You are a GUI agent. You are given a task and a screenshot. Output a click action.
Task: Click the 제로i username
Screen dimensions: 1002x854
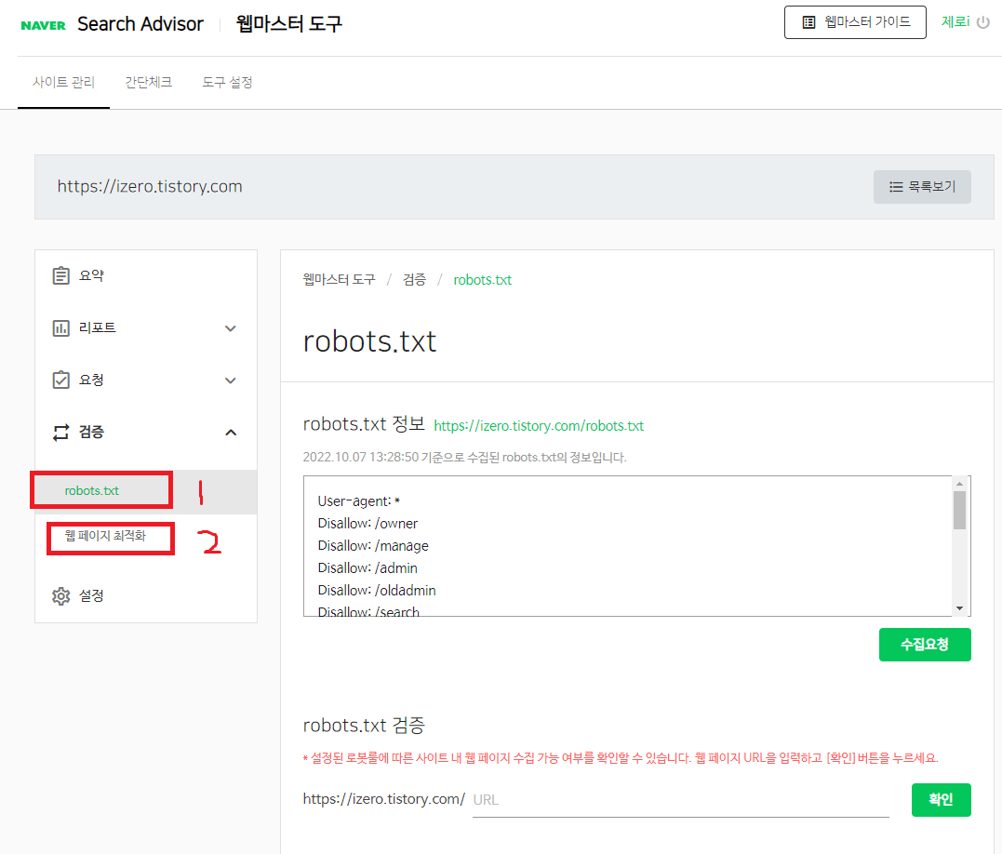click(x=955, y=21)
